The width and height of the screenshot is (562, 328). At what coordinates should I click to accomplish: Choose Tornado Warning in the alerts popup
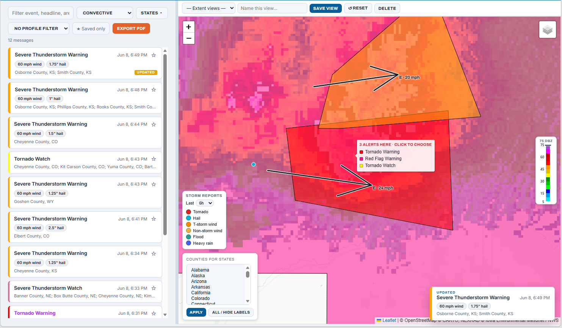[382, 152]
